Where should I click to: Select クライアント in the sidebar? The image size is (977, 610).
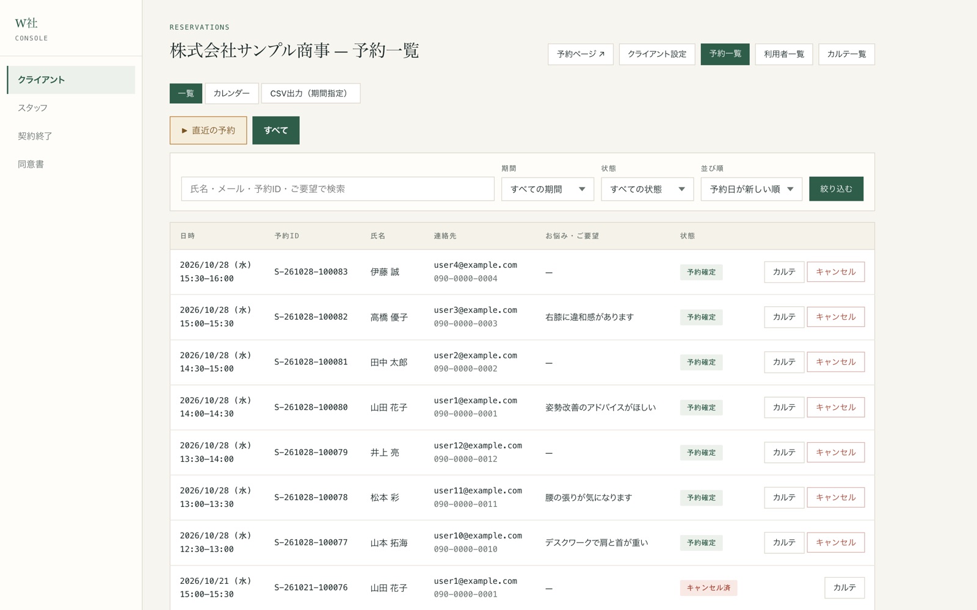tap(71, 80)
